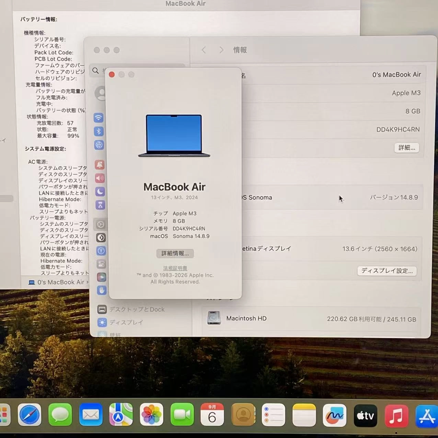The image size is (438, 438).
Task: Open Control Center toggle icon in sidebar
Action: click(x=101, y=264)
